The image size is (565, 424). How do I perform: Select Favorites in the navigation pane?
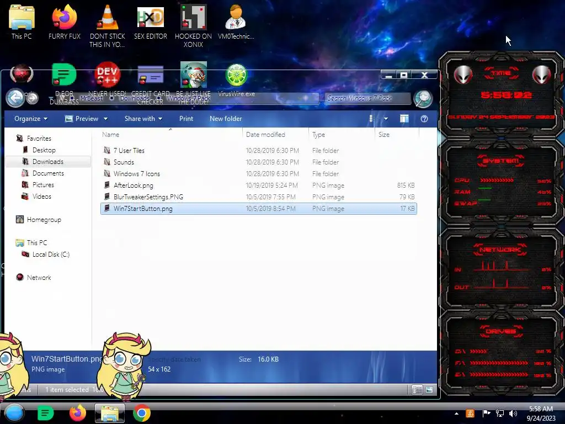point(39,139)
